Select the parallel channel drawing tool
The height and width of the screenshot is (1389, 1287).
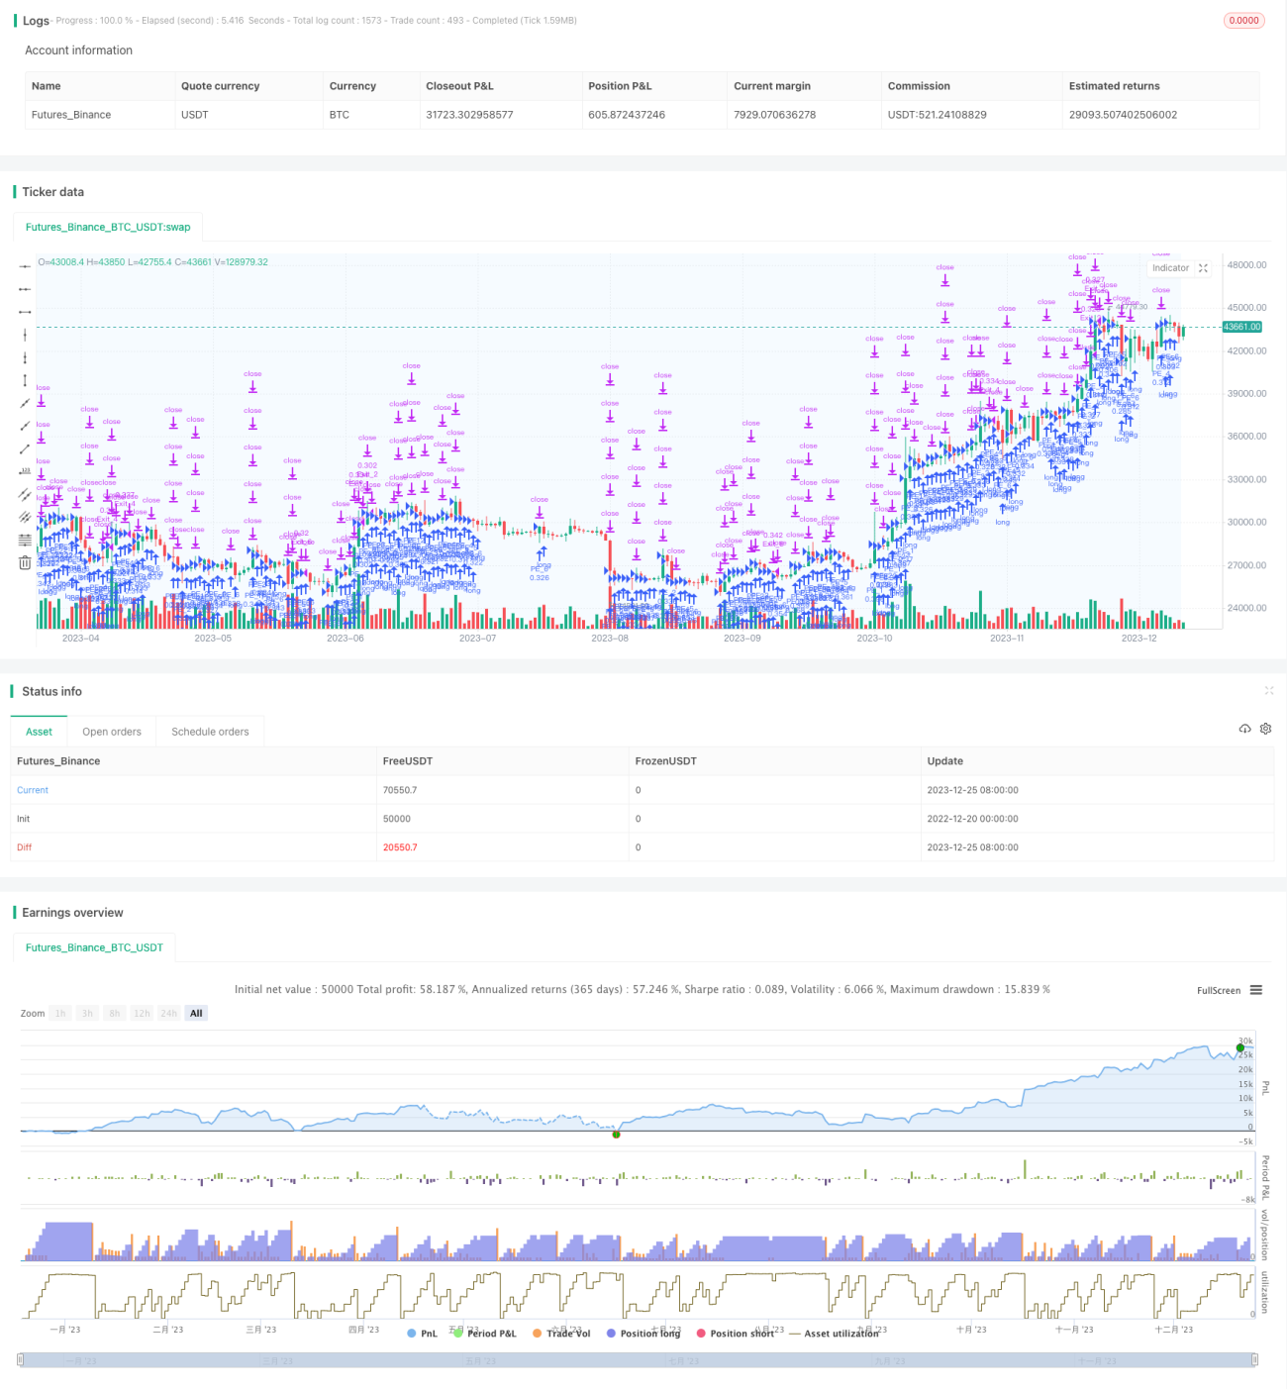coord(25,494)
